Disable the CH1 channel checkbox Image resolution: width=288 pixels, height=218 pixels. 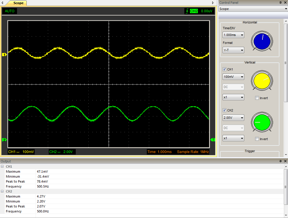point(225,69)
